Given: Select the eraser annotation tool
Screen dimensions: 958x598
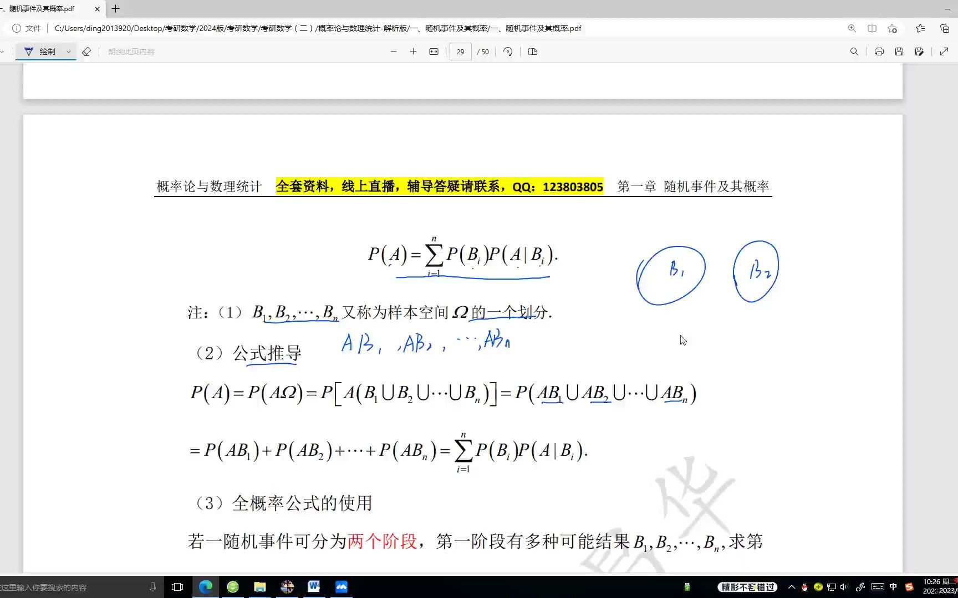Looking at the screenshot, I should [86, 51].
